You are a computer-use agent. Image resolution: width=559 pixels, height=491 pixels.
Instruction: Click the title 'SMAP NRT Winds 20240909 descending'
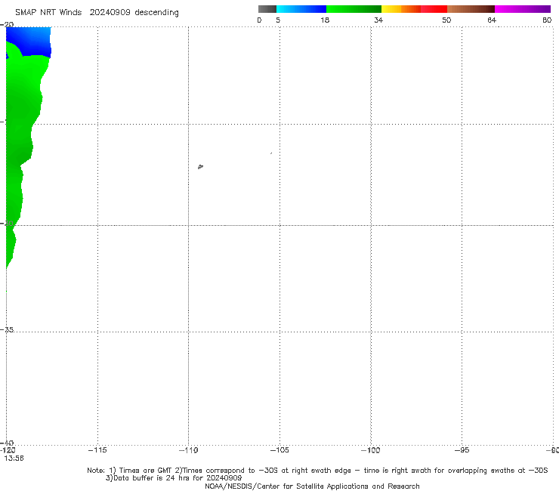pos(97,13)
